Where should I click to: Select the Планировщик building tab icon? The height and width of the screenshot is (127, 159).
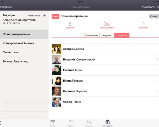click(107, 122)
